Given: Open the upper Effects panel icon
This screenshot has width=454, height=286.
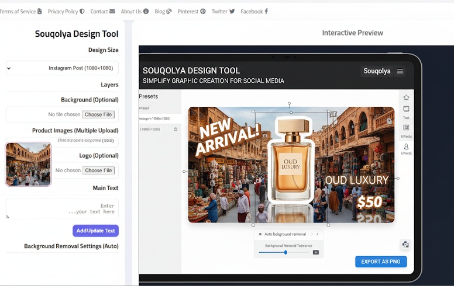Looking at the screenshot, I should coord(406,128).
